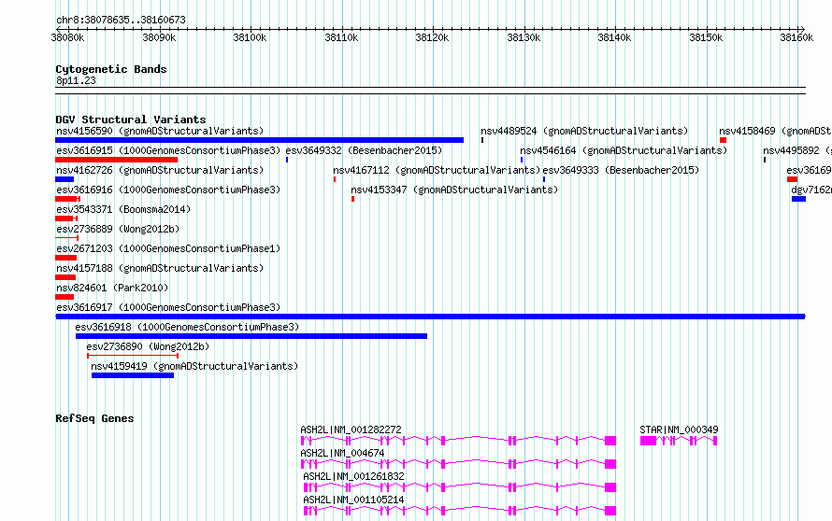Click esv2736889 Wong2012b variant label
Viewport: 832px width, 521px height.
click(118, 229)
